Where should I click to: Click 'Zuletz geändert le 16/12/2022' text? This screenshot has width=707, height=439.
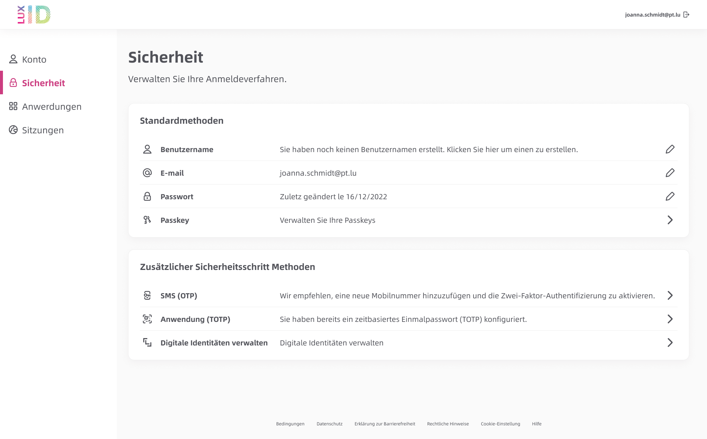tap(333, 197)
